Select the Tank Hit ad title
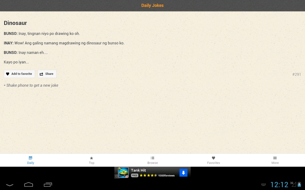The image size is (305, 190). 138,170
